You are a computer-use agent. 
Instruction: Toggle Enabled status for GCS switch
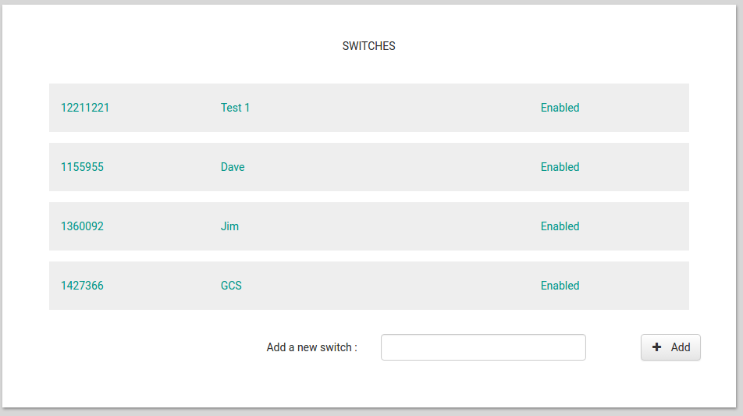[560, 286]
